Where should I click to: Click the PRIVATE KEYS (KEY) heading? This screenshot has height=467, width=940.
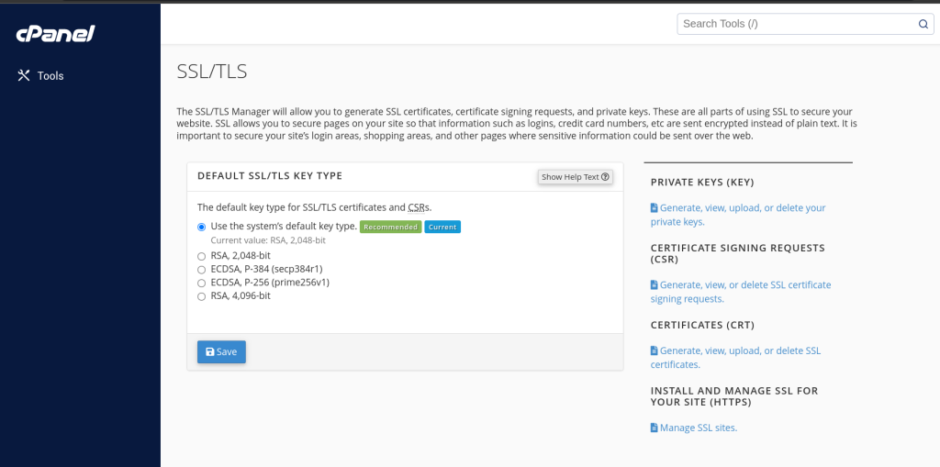pyautogui.click(x=702, y=183)
